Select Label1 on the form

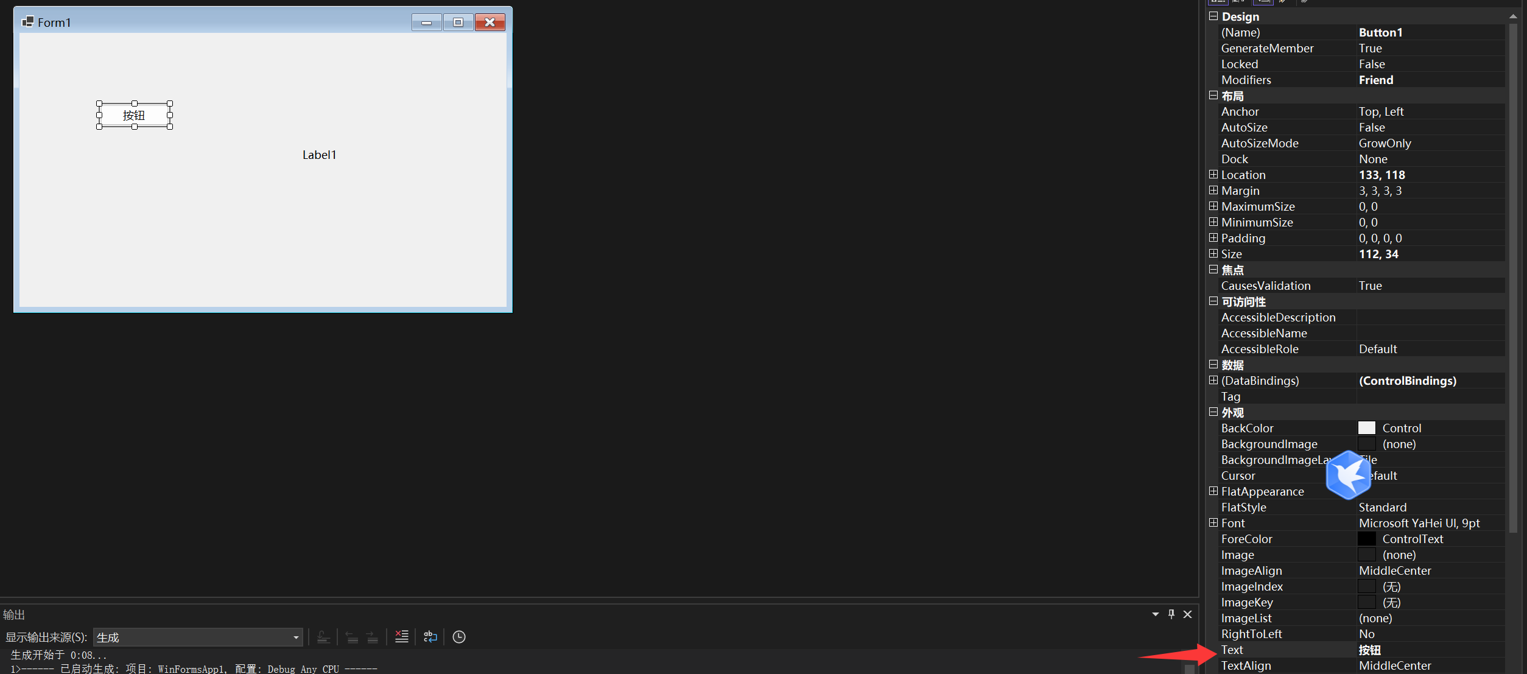[319, 155]
